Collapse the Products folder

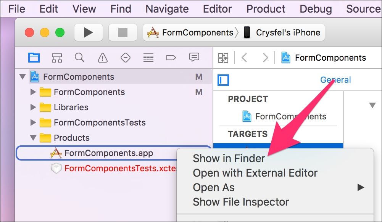[x=33, y=138]
